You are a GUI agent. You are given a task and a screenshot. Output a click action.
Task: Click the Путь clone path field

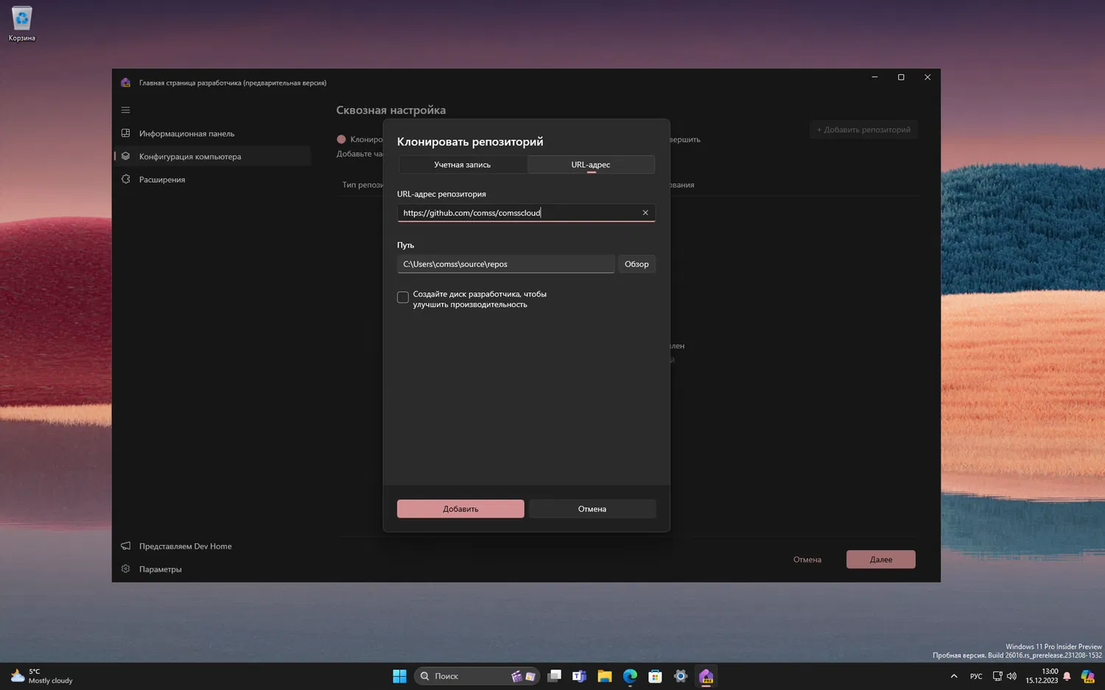pos(505,264)
